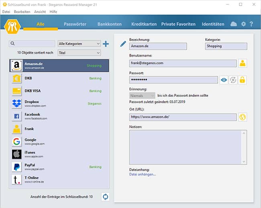This screenshot has height=208, width=261.
Task: Open the Ansicht menu
Action: (x=40, y=12)
